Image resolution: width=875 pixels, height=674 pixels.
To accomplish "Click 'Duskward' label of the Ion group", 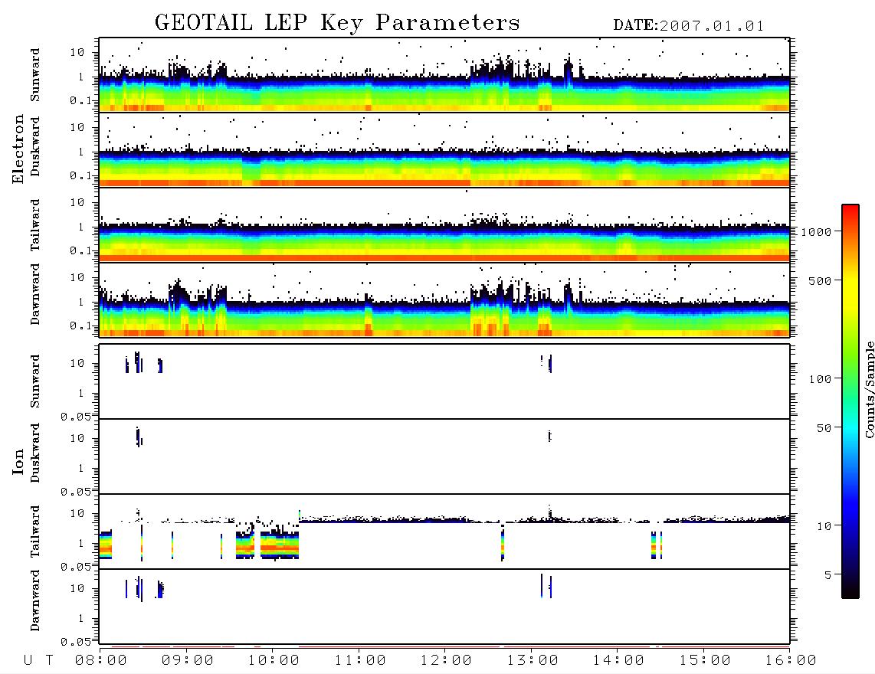I will [35, 453].
